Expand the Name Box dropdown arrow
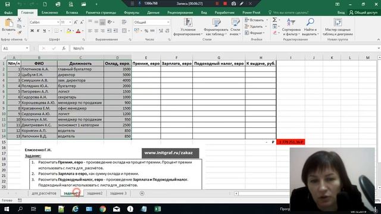Screen dimensions: 381x214 click(27, 48)
